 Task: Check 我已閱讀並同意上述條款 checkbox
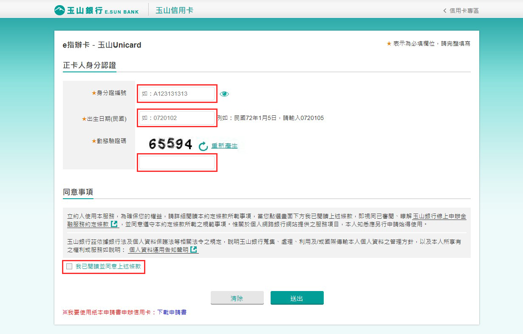(69, 266)
